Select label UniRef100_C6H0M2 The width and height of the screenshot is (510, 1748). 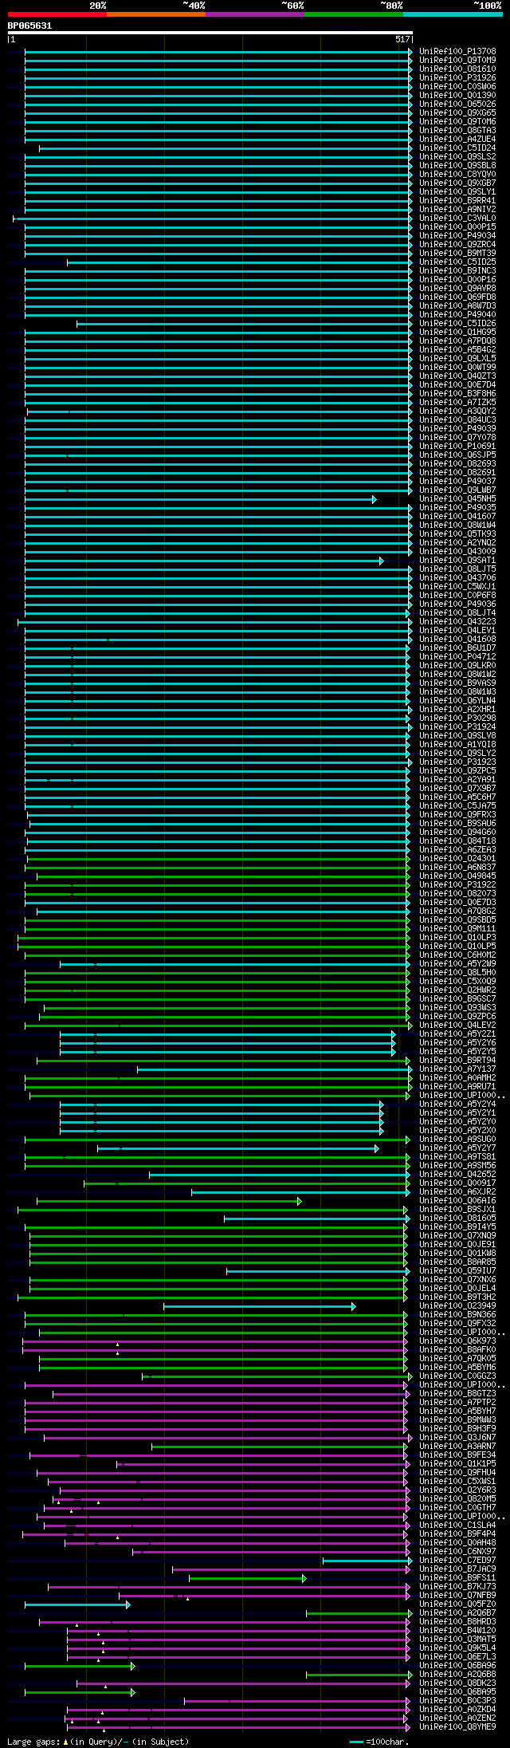point(457,955)
